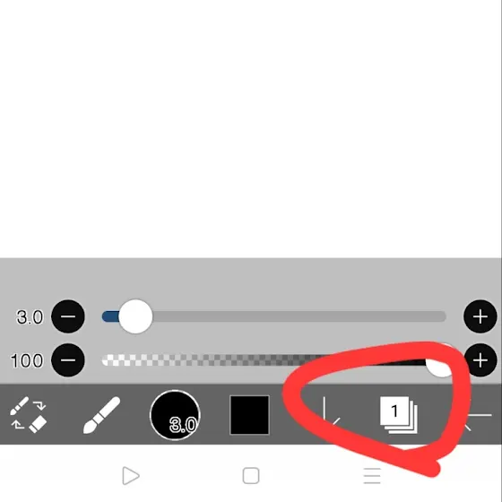
Task: Open the Layers panel with number 1
Action: coord(399,415)
